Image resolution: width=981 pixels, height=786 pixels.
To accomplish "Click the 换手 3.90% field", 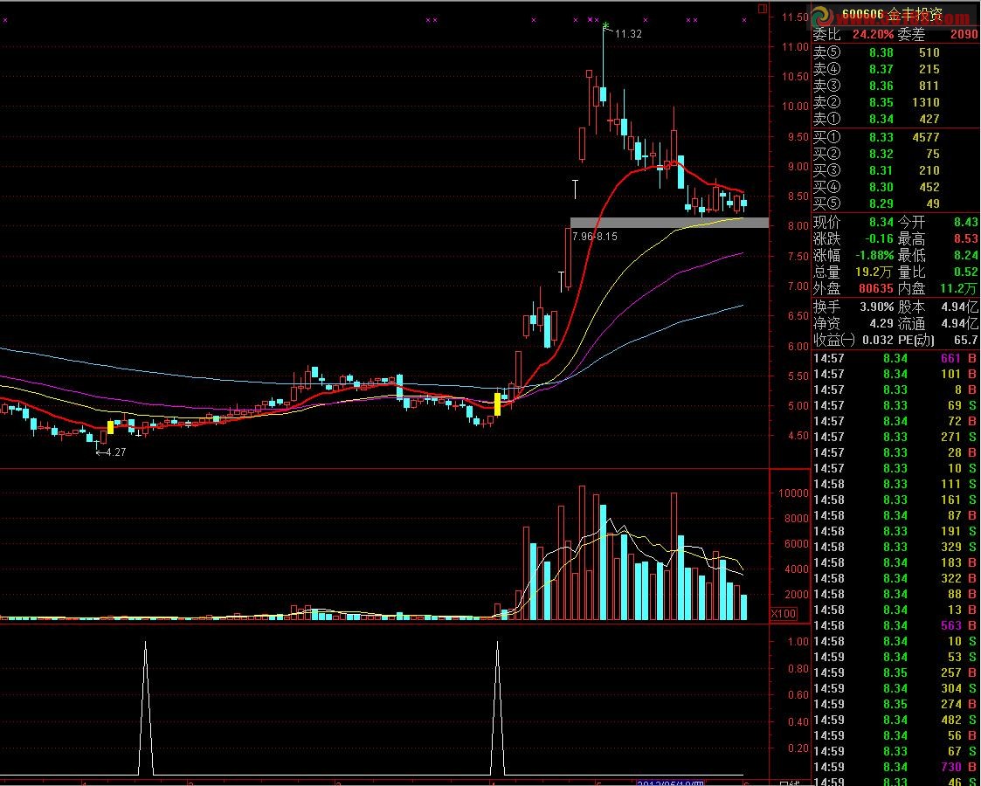I will pos(853,307).
